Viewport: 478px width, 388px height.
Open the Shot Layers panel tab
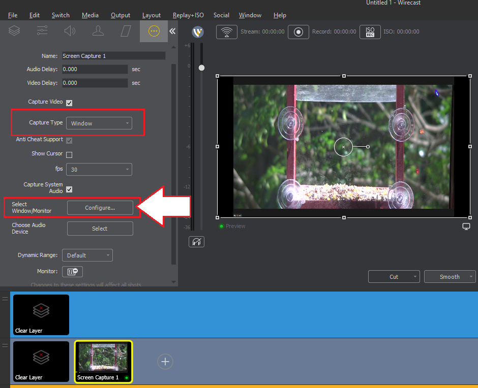(x=14, y=31)
